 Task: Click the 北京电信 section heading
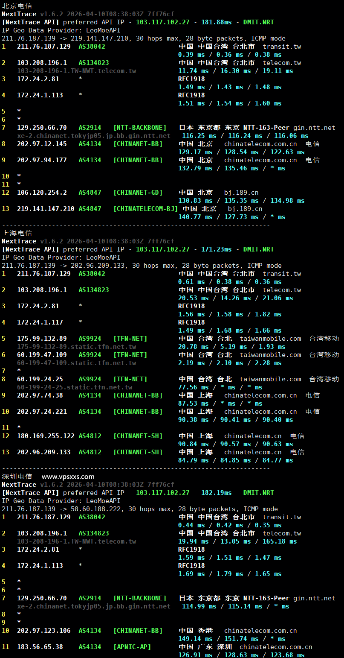[x=17, y=6]
